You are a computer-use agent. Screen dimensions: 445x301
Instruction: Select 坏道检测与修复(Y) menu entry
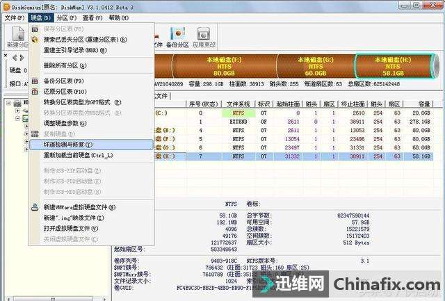pyautogui.click(x=91, y=145)
